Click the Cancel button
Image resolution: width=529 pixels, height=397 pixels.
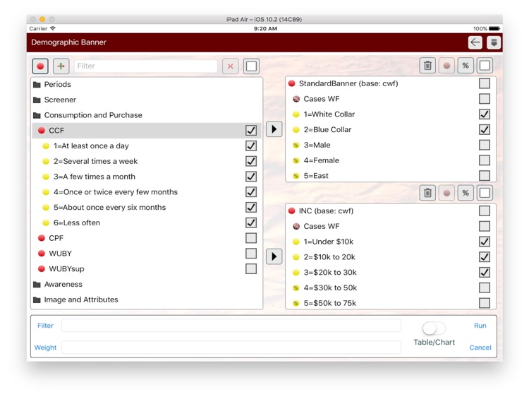480,348
